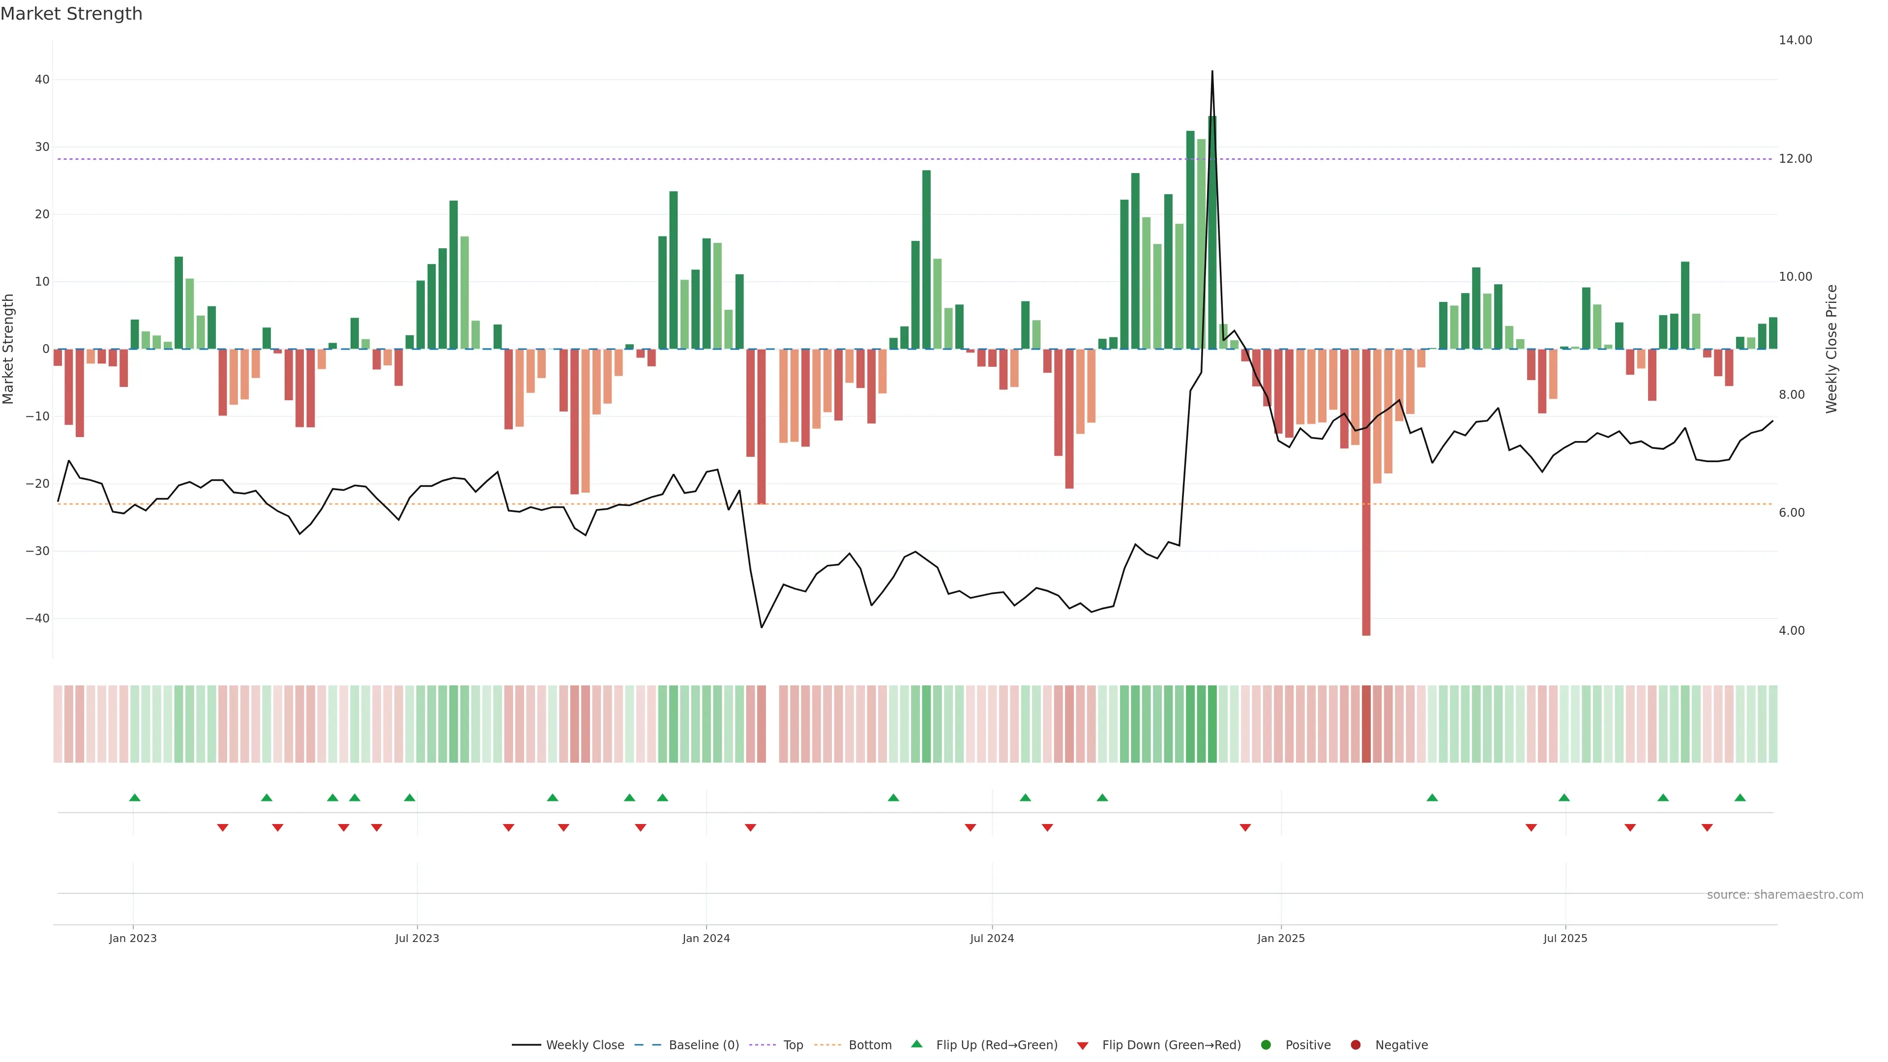Click the Positive green circle legend icon
Image resolution: width=1888 pixels, height=1062 pixels.
tap(1266, 1045)
